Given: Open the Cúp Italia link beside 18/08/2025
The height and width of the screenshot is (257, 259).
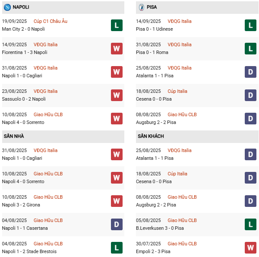Looking at the screenshot, I should 177,91.
